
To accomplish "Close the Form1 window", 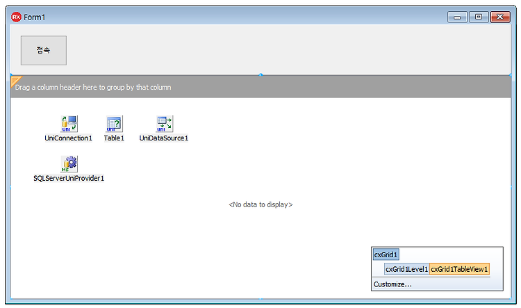I will point(500,17).
